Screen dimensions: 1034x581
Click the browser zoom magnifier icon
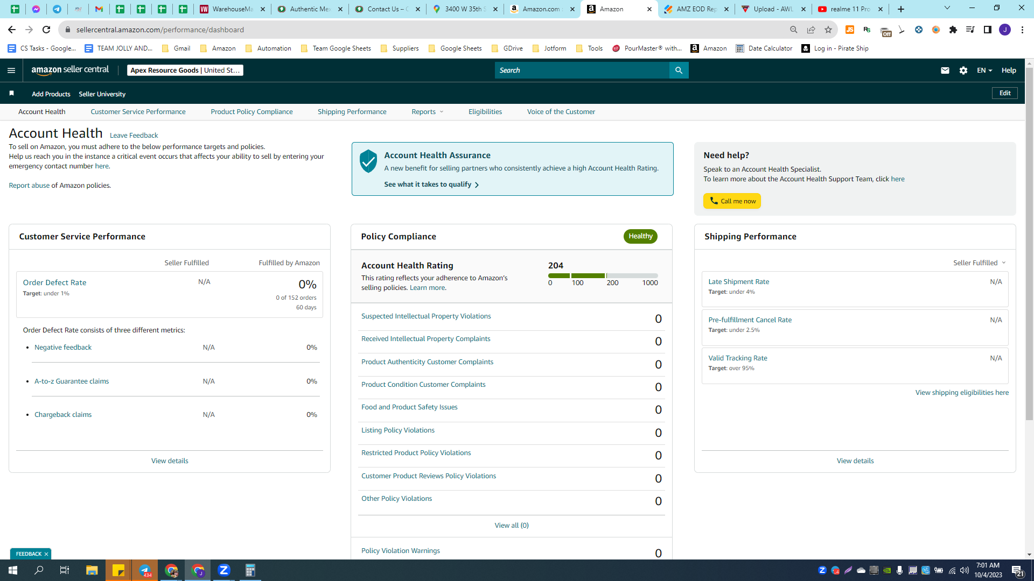794,30
